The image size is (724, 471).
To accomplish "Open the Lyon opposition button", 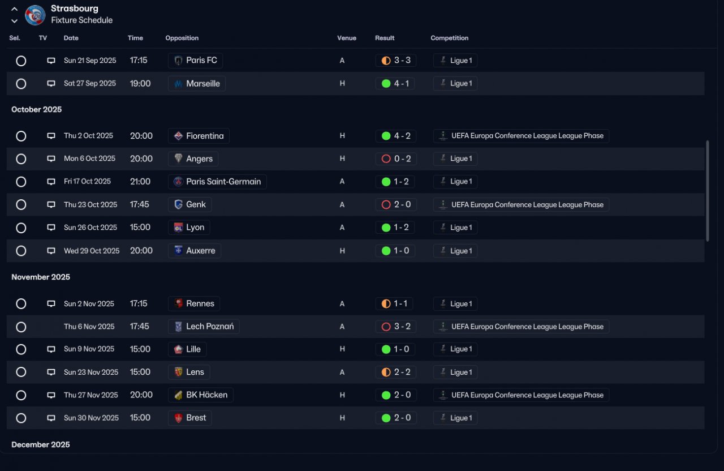I will click(x=189, y=228).
